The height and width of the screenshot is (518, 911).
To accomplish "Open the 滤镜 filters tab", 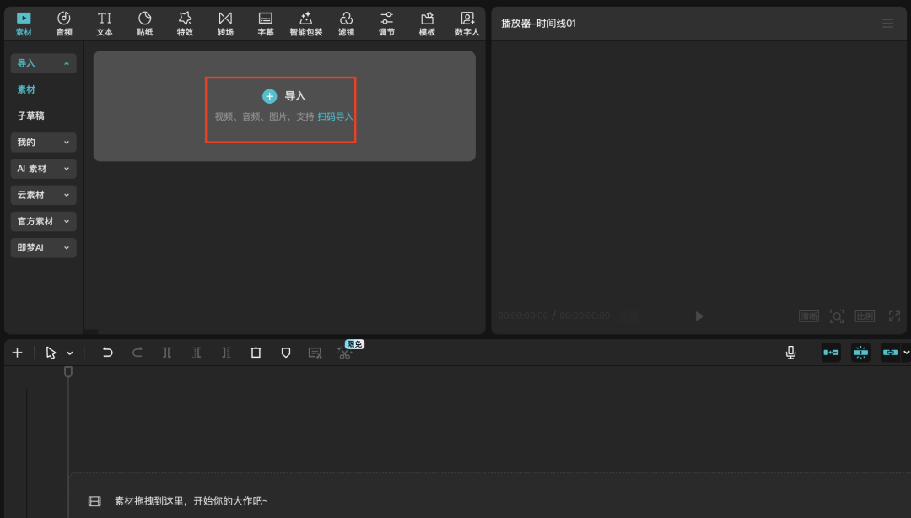I will coord(347,24).
